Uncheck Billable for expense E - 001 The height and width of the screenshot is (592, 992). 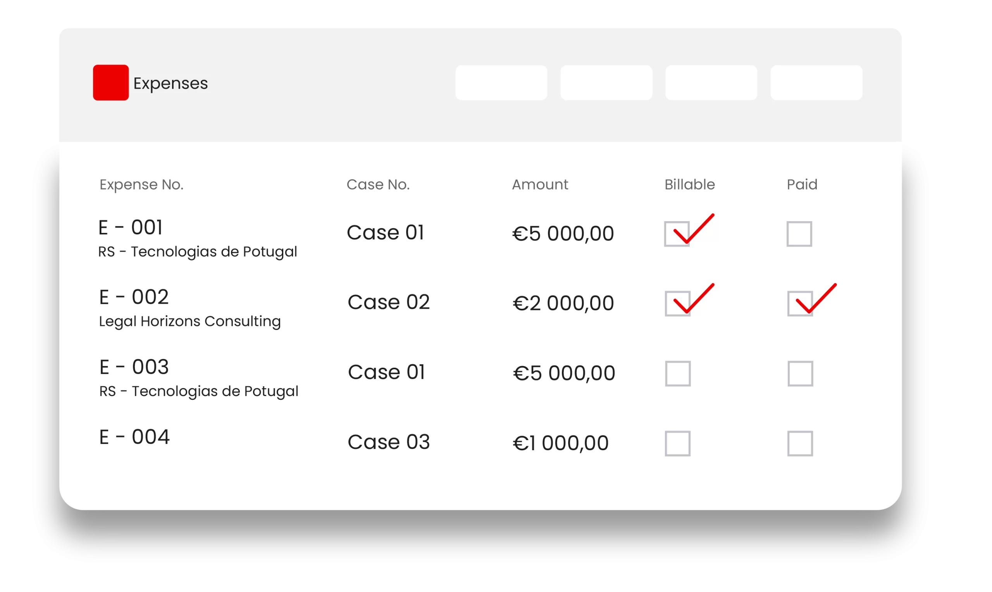pos(677,234)
